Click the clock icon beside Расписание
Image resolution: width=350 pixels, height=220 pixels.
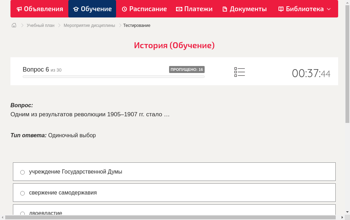pyautogui.click(x=124, y=9)
